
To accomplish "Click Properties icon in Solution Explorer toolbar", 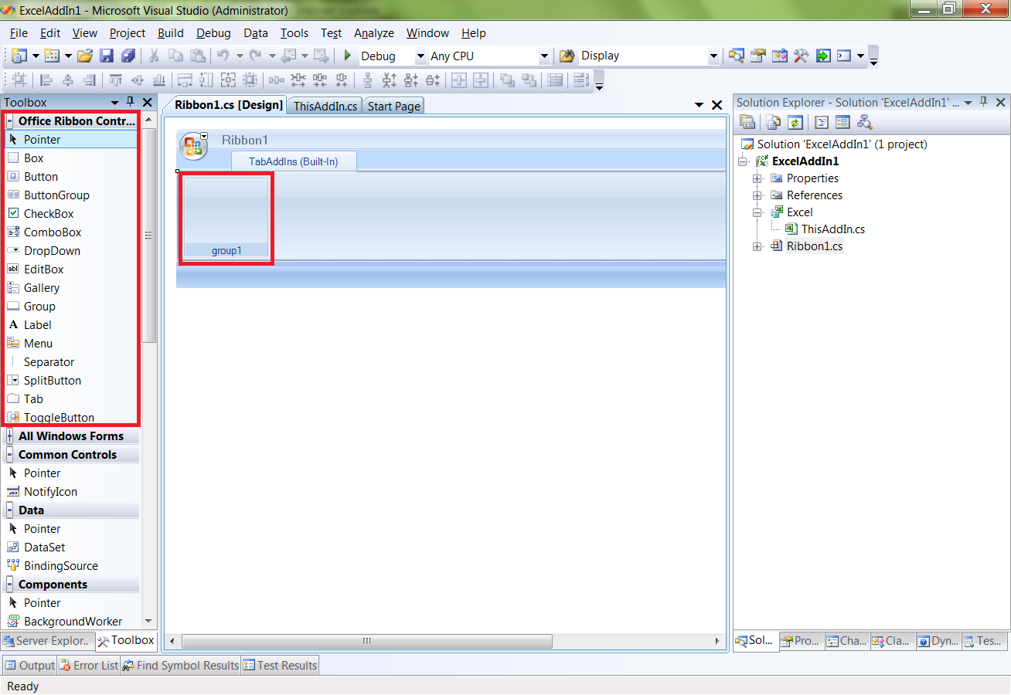I will (x=747, y=122).
